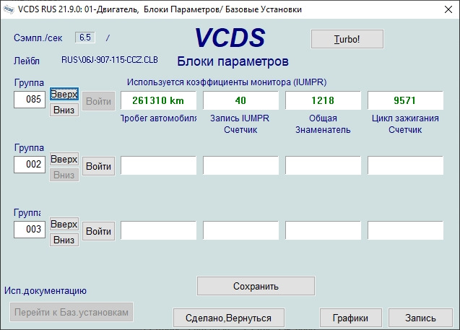Click Войти for group 003
This screenshot has width=460, height=330.
pos(98,231)
